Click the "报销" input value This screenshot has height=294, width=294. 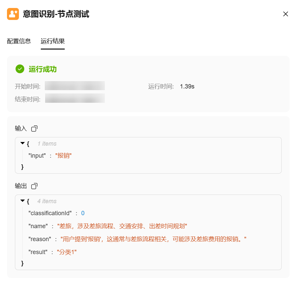tap(64, 155)
